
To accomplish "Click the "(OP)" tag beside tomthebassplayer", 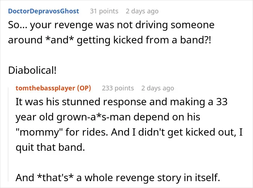I will [84, 88].
